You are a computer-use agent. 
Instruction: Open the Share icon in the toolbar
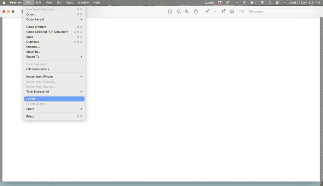(196, 11)
